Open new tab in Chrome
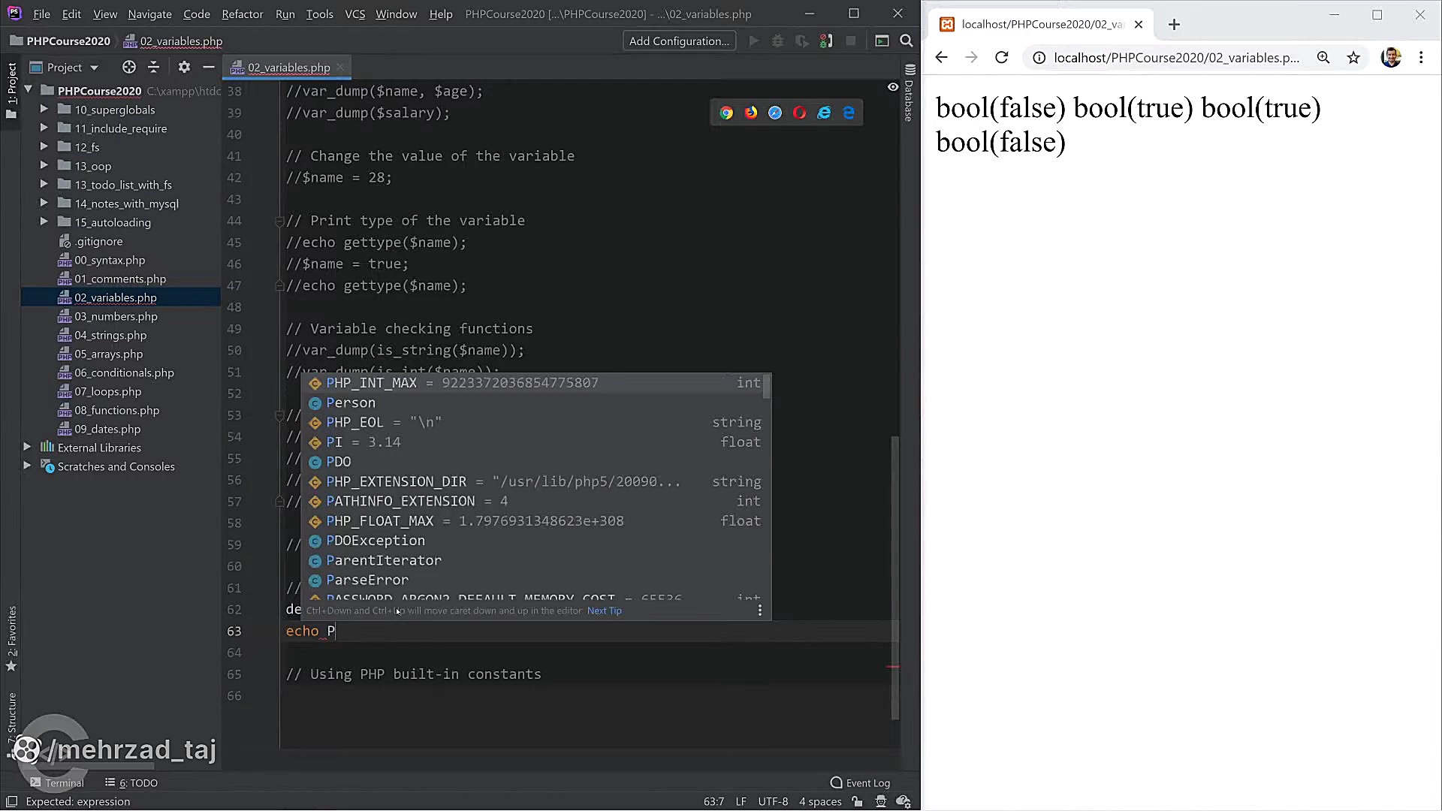 tap(1174, 24)
